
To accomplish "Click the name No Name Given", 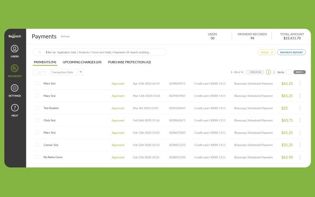I will pyautogui.click(x=53, y=157).
